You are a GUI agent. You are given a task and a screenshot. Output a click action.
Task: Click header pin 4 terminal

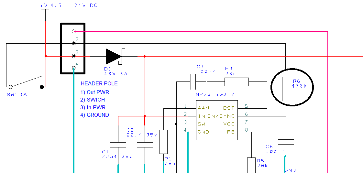pyautogui.click(x=74, y=68)
